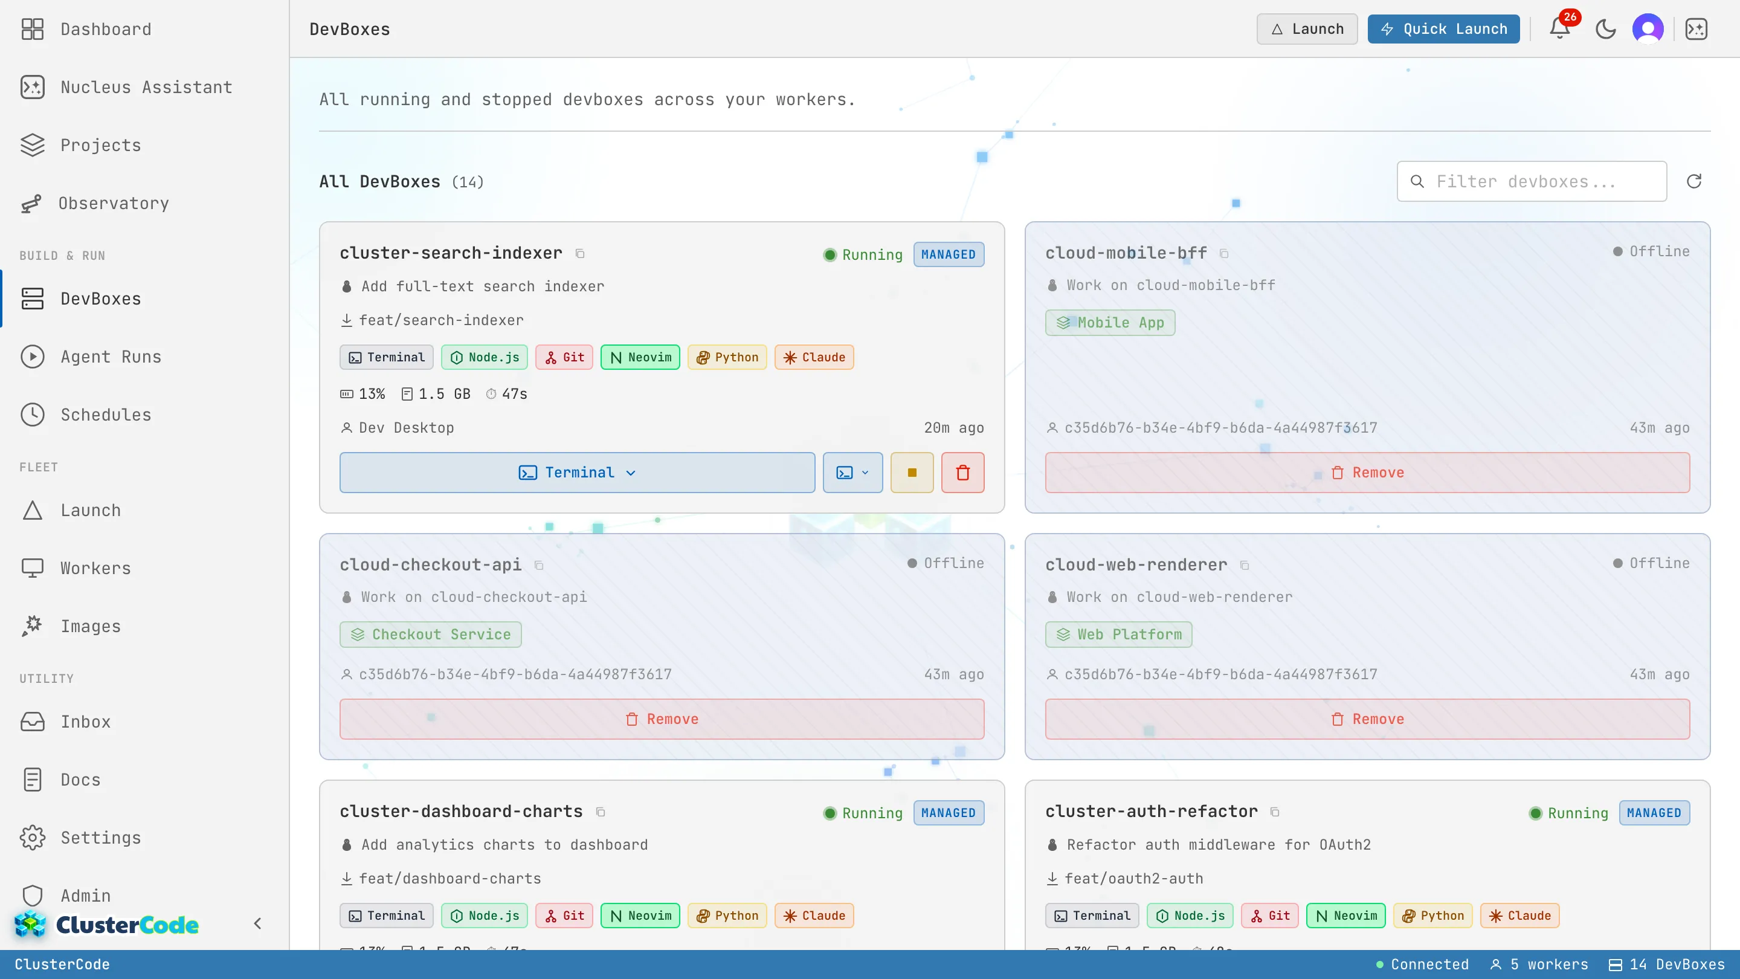This screenshot has width=1740, height=979.
Task: Click the Dev Desktop worker label
Action: coord(406,428)
